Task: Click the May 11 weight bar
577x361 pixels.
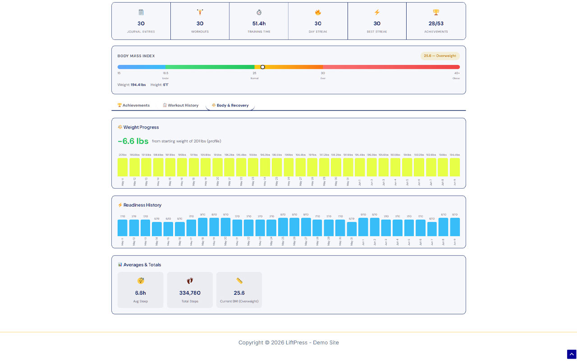Action: pos(123,167)
